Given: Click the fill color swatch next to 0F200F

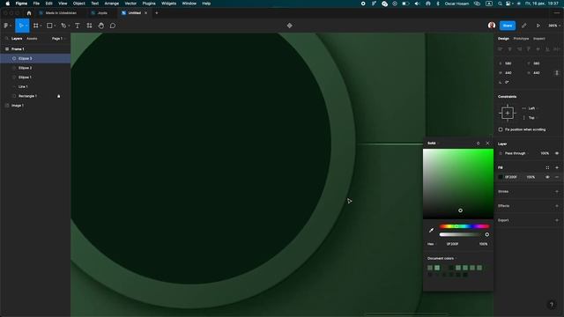Looking at the screenshot, I should click(x=501, y=177).
